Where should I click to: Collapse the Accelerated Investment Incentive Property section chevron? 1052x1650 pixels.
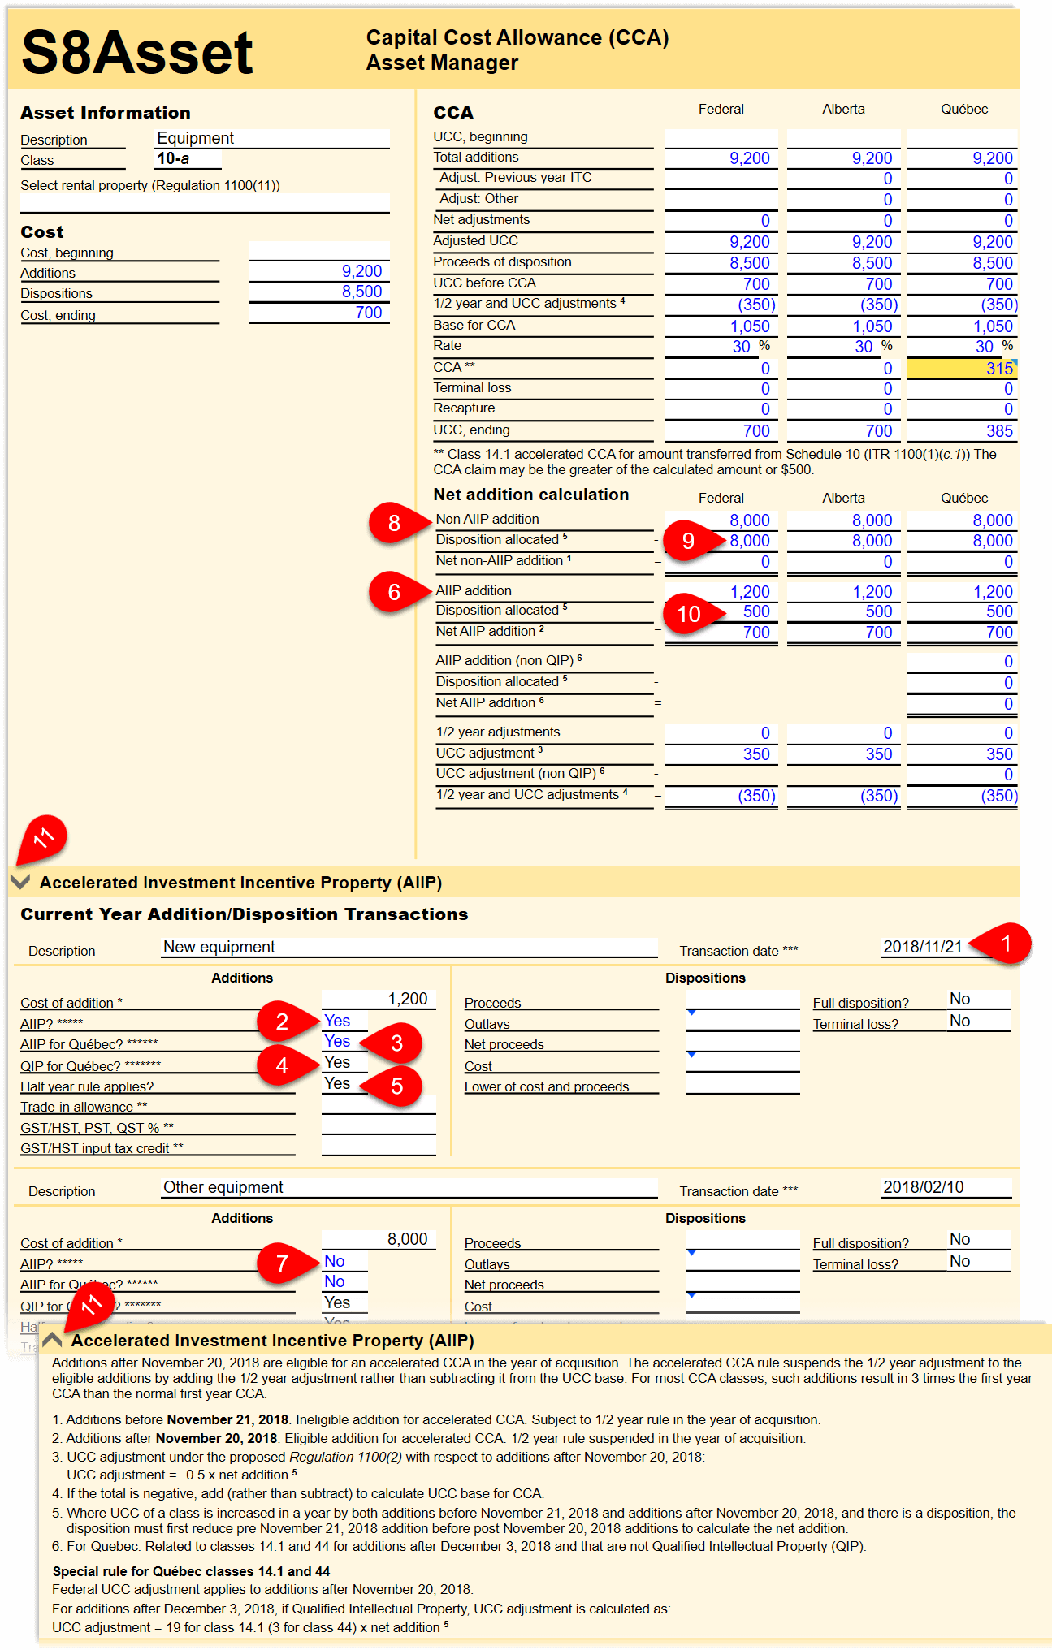pyautogui.click(x=21, y=882)
